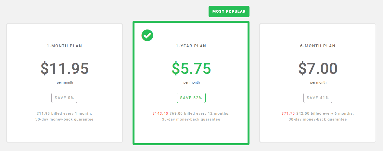Select the 1-Month Plan card
383x151 pixels.
(65, 83)
